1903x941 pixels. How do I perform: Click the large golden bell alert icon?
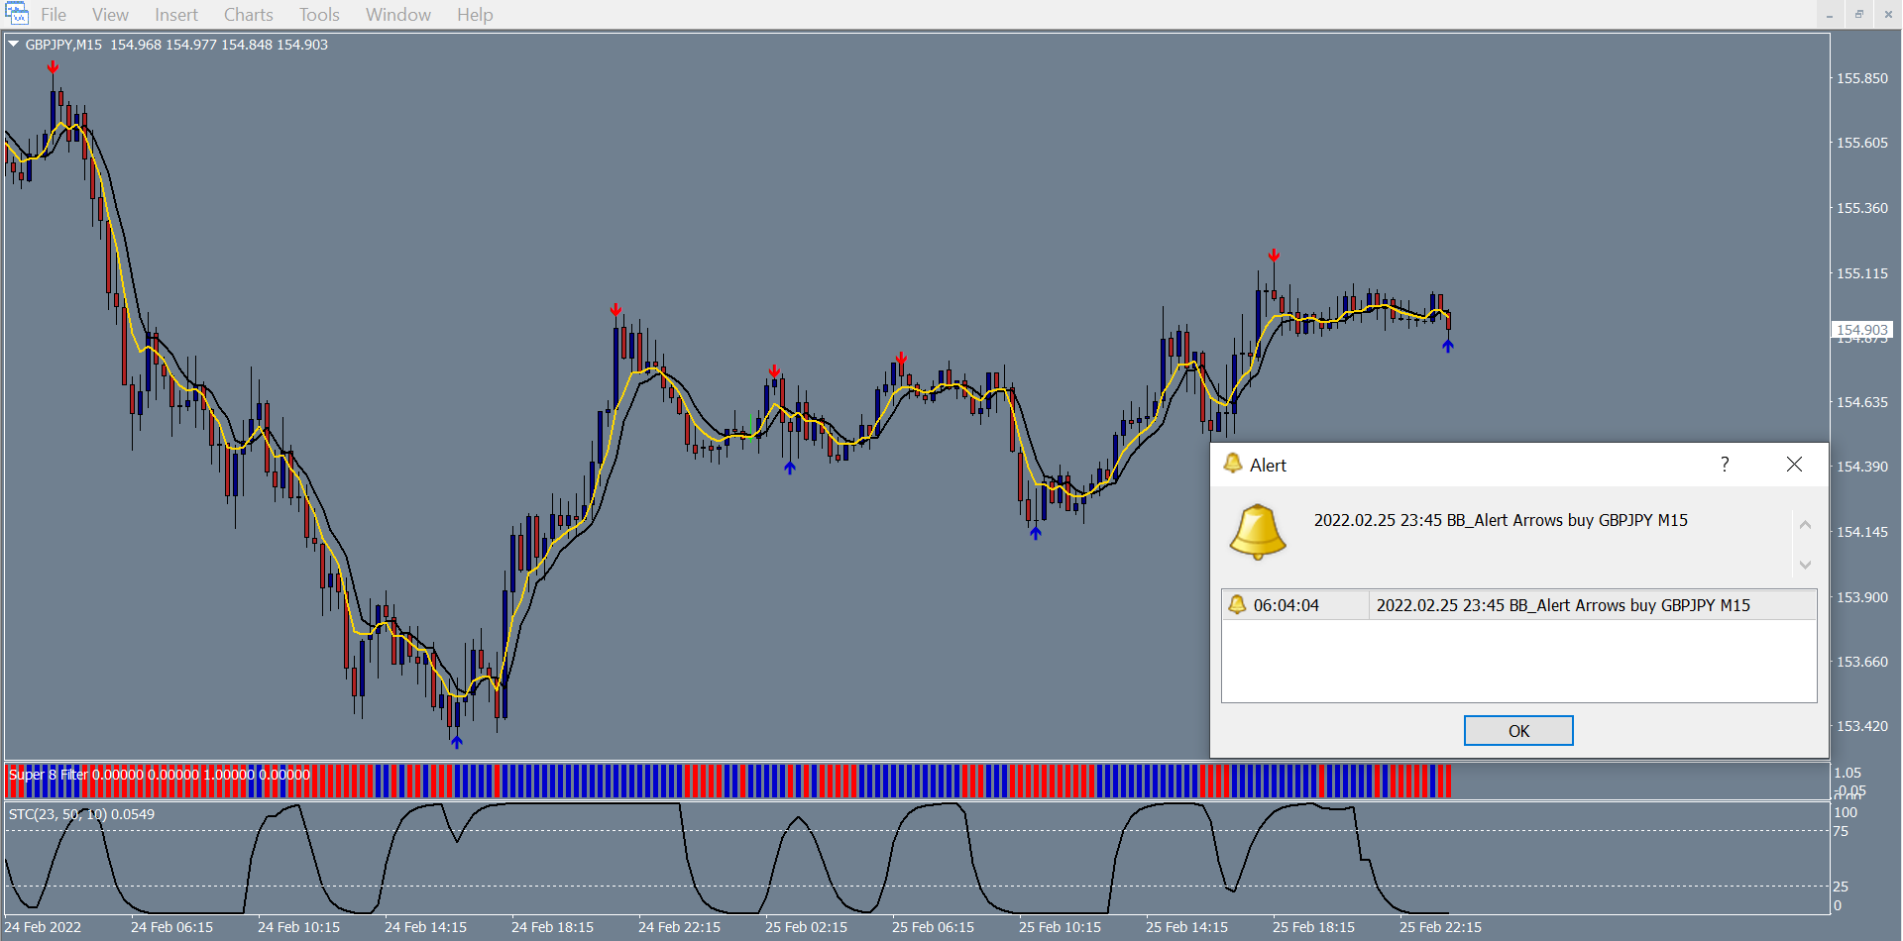(x=1257, y=532)
